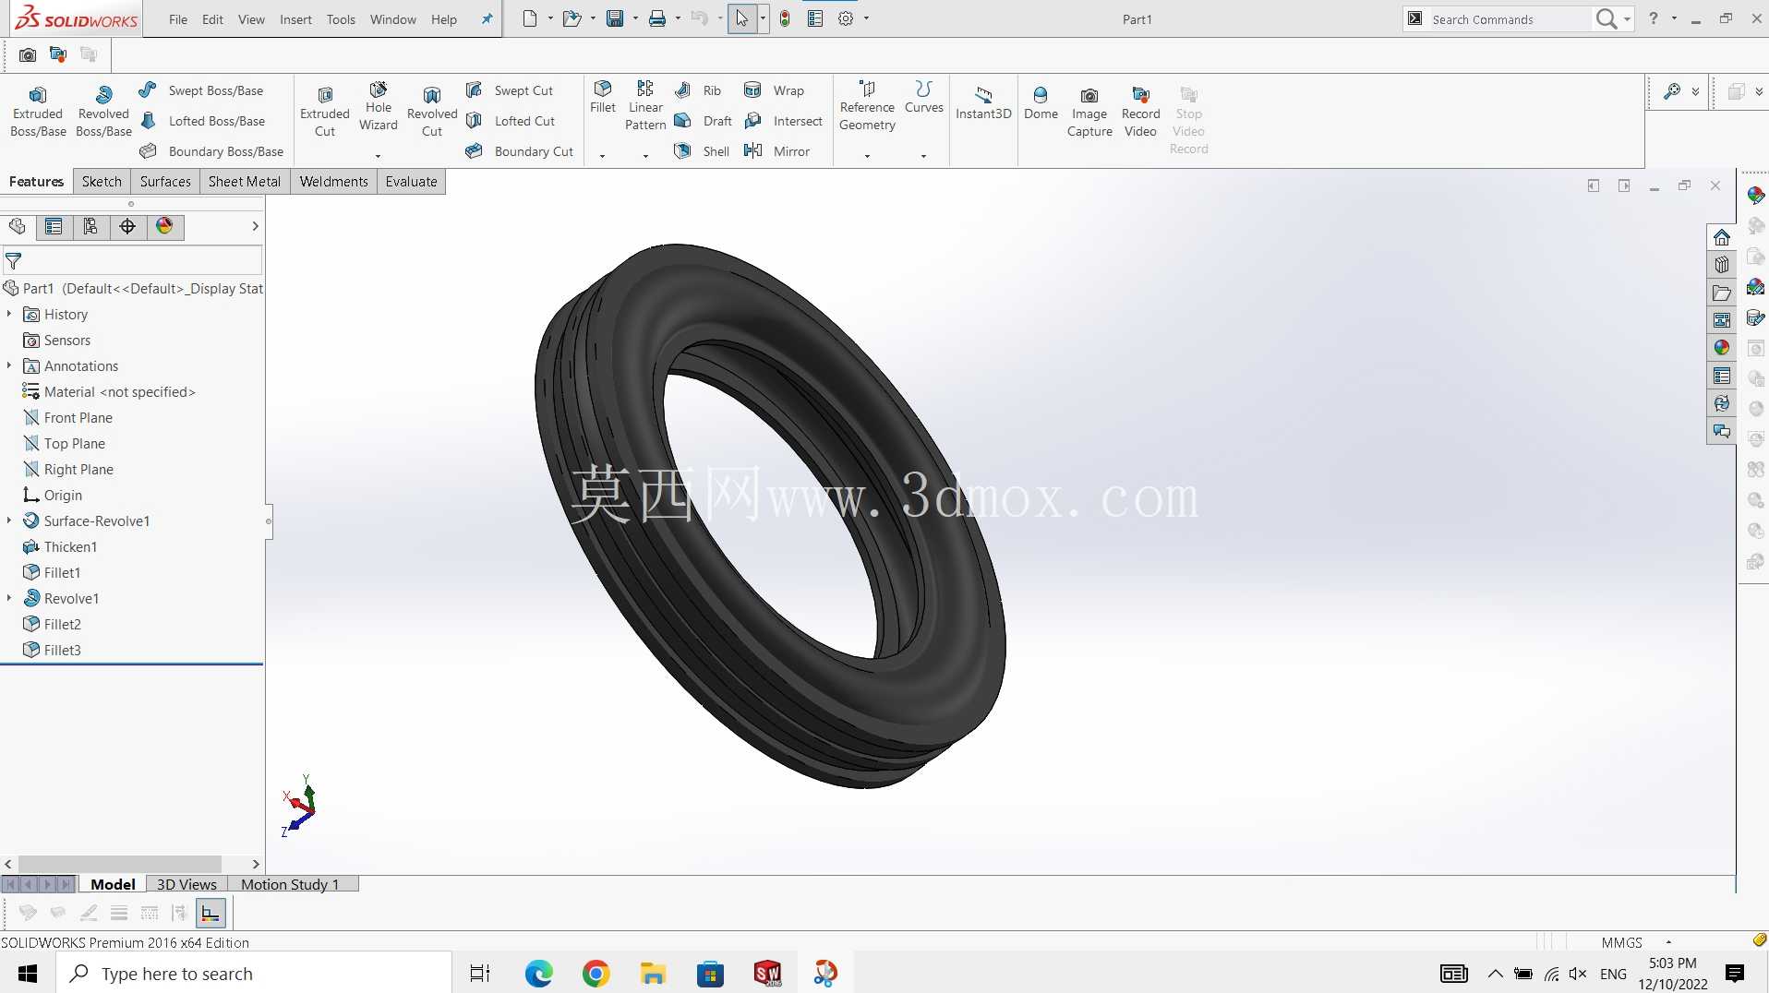The image size is (1769, 993).
Task: Apply the Fillet tool
Action: click(603, 97)
